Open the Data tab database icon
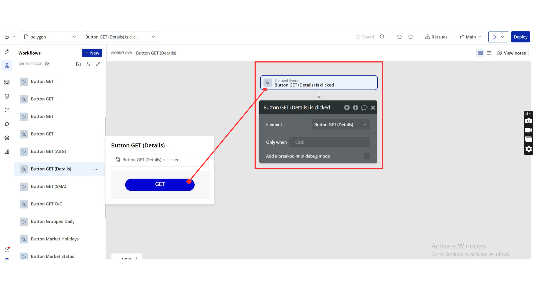Image resolution: width=533 pixels, height=300 pixels. tap(7, 96)
